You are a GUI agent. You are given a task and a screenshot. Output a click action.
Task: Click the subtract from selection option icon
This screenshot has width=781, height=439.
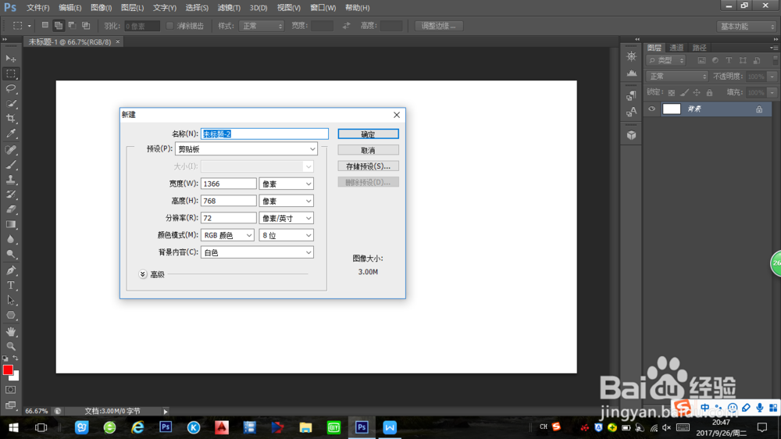point(72,26)
